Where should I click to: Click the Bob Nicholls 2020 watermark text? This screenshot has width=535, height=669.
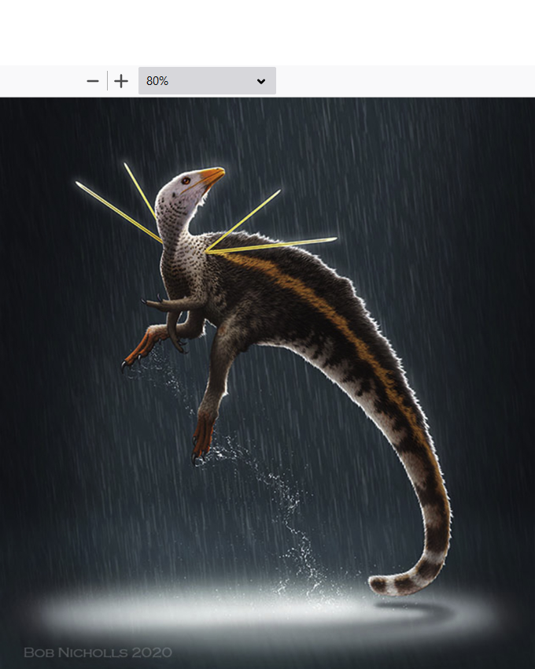pyautogui.click(x=98, y=652)
